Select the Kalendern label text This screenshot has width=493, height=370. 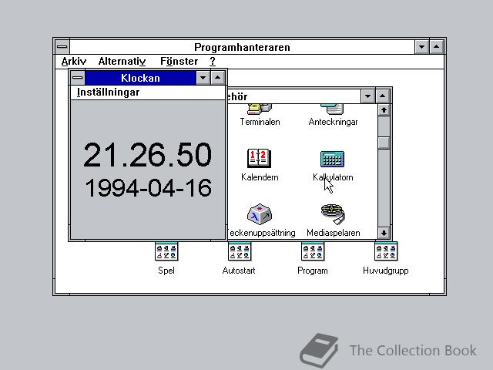coord(260,177)
